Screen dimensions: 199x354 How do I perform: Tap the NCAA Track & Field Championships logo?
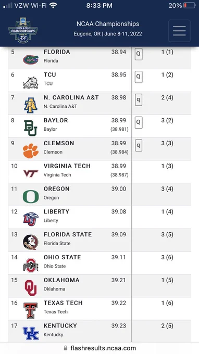23,31
